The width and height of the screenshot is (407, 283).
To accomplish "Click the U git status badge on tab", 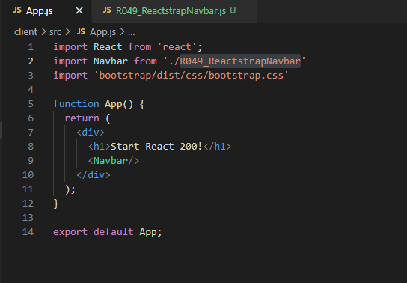I will click(x=233, y=10).
